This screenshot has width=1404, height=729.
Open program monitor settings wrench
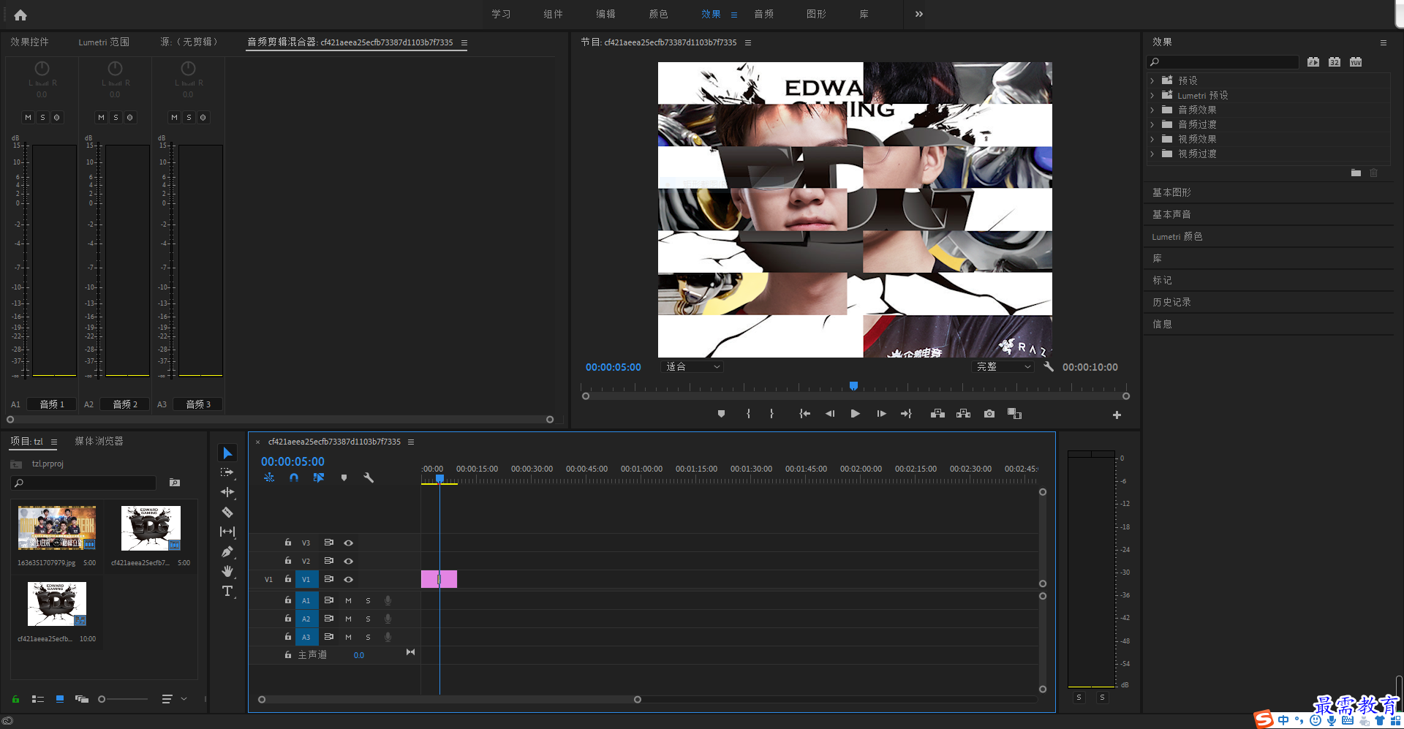1049,366
